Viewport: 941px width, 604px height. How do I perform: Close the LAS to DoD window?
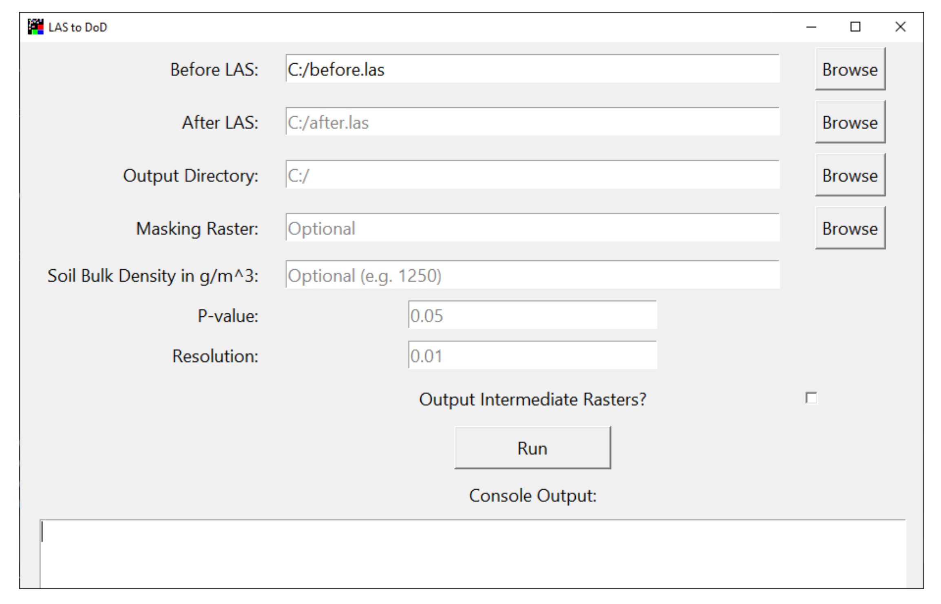pyautogui.click(x=900, y=27)
